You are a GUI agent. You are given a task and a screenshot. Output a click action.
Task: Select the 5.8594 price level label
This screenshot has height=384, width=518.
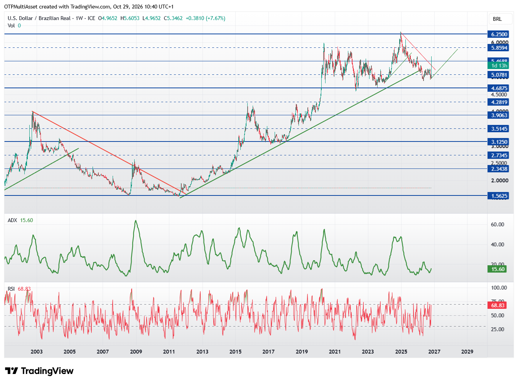click(498, 48)
